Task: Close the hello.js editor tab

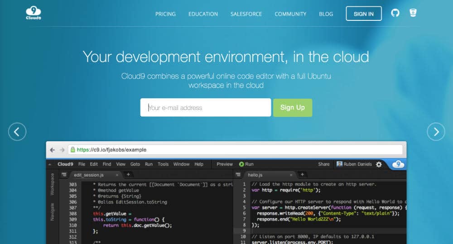Action: 291,175
